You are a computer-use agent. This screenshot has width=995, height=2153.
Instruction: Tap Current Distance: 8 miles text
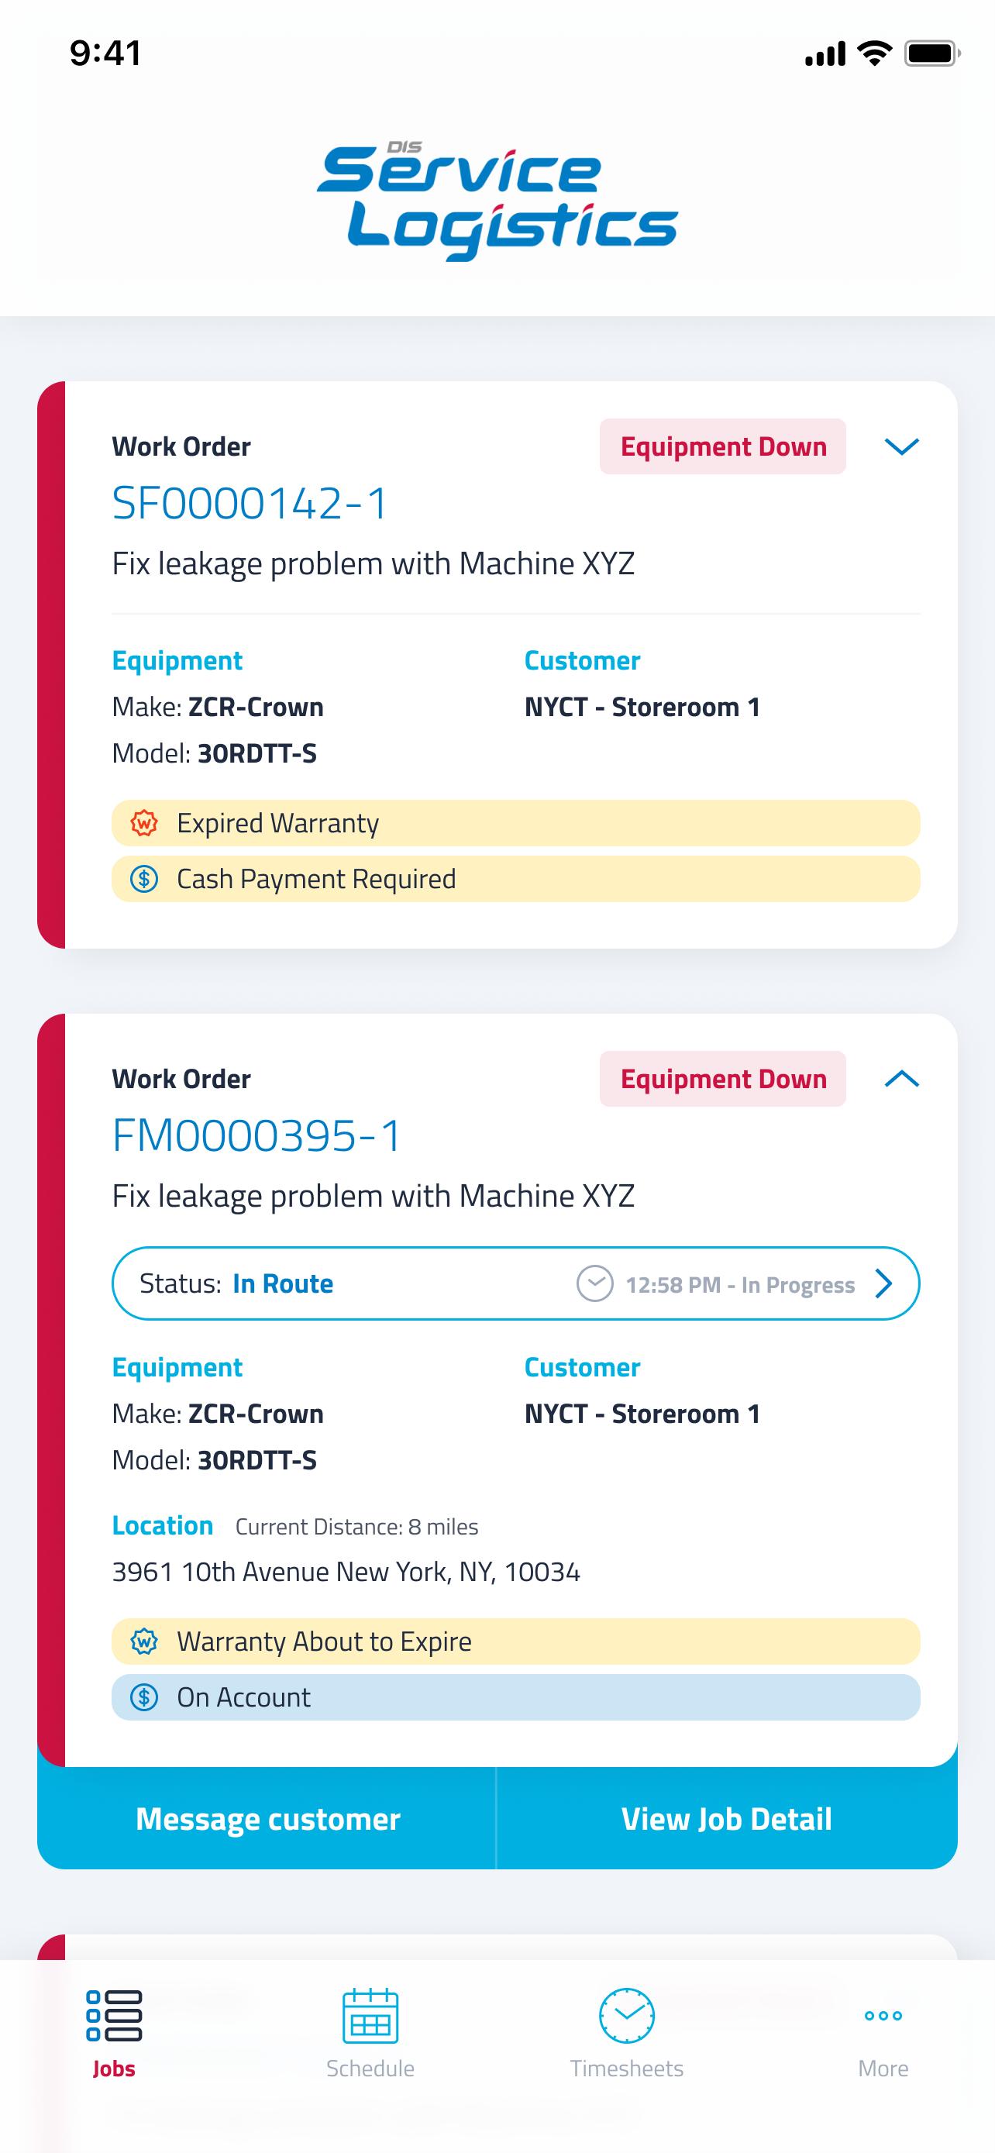point(356,1526)
